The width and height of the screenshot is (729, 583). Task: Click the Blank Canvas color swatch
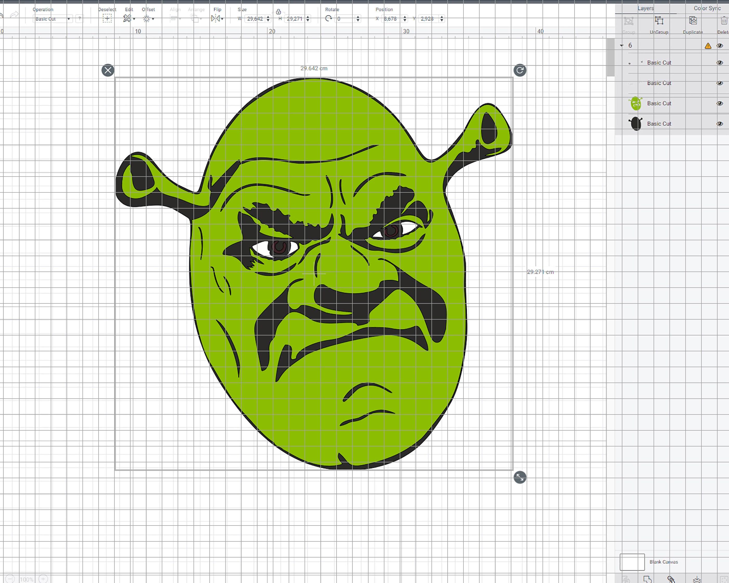click(x=633, y=562)
